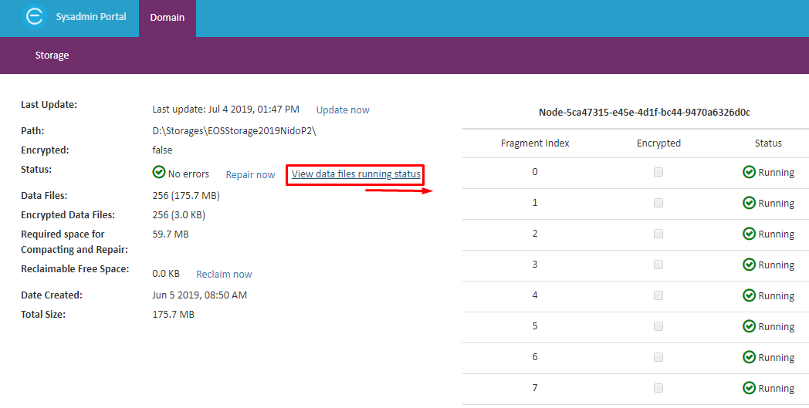Click the Data Files value 256 (175.7 MB)

(186, 196)
